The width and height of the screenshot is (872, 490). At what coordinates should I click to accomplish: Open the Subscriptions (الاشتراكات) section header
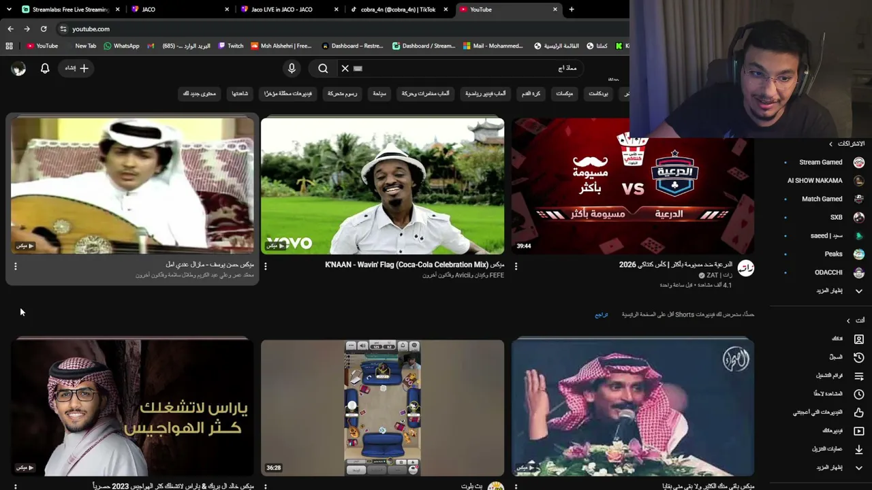tap(847, 144)
